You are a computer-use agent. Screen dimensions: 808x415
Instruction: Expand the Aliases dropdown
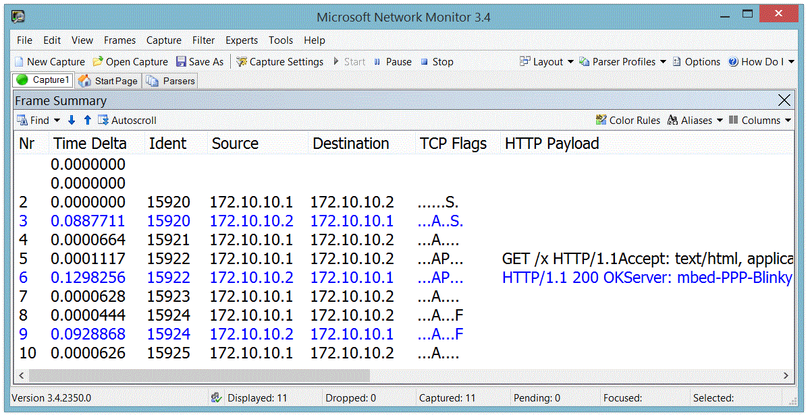click(x=720, y=121)
